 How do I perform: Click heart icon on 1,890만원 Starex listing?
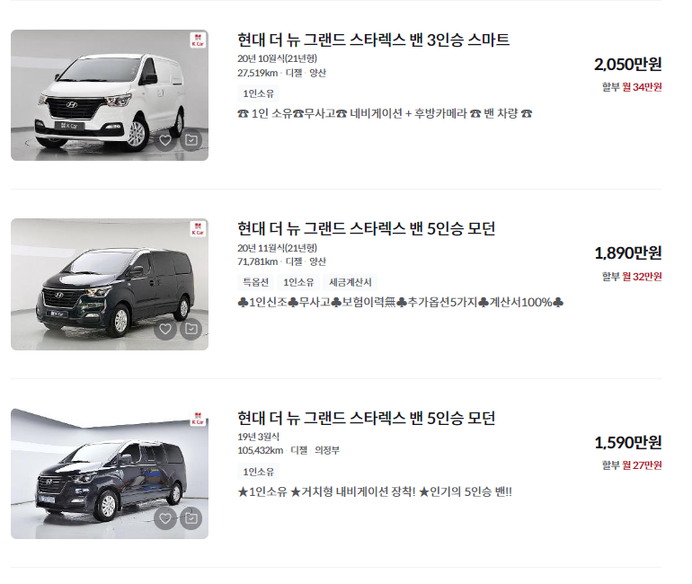(165, 329)
